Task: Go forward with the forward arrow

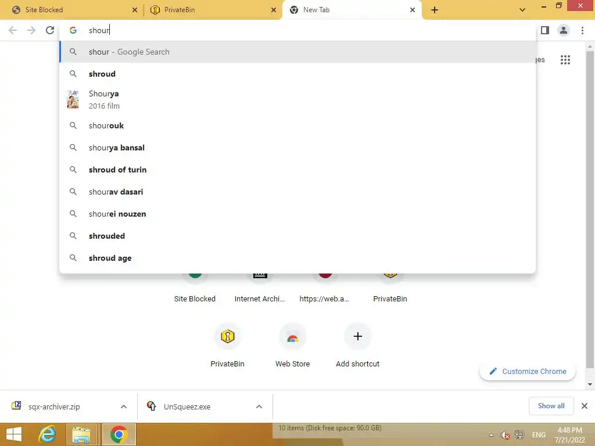Action: click(x=31, y=30)
